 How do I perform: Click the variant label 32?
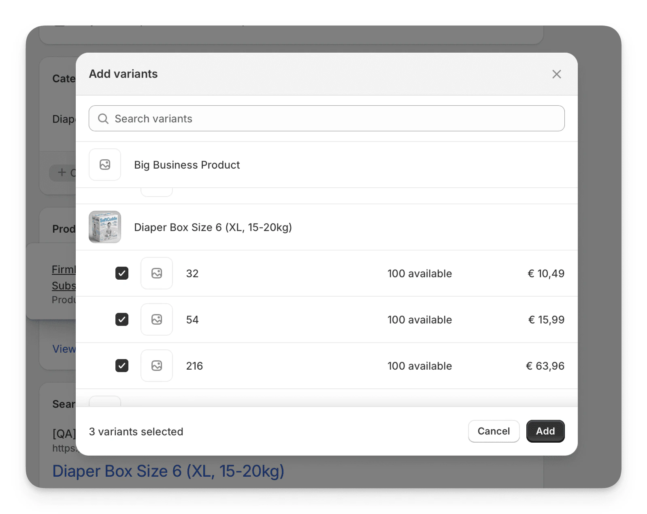(x=192, y=274)
